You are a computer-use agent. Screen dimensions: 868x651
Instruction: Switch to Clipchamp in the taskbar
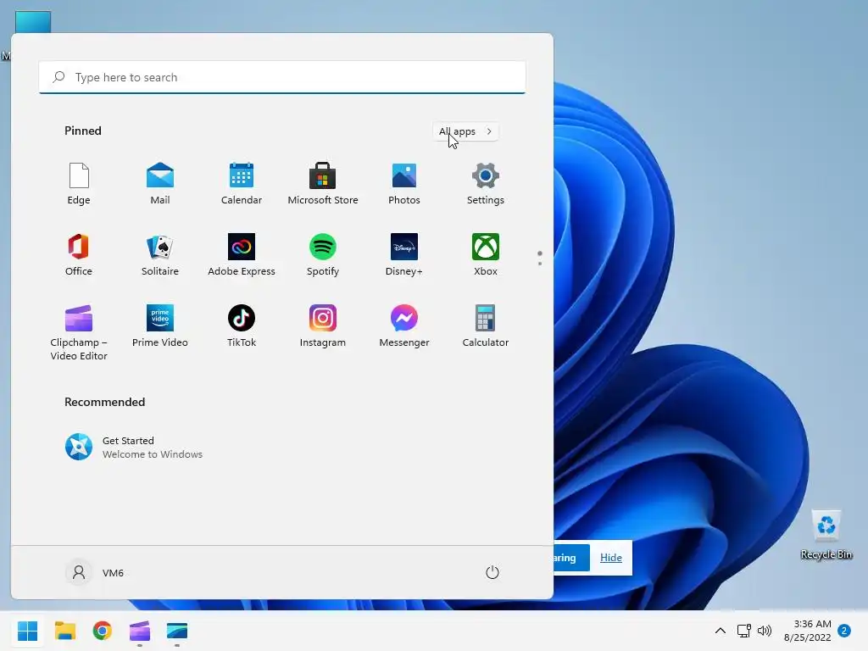[x=140, y=631]
